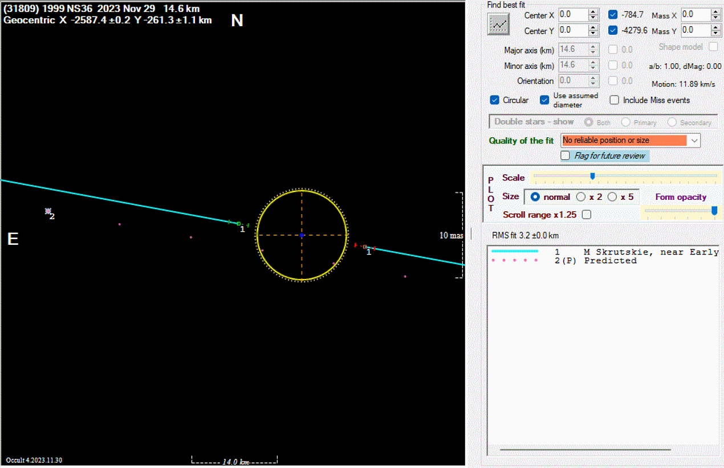Click the Major axis (km) field

573,50
